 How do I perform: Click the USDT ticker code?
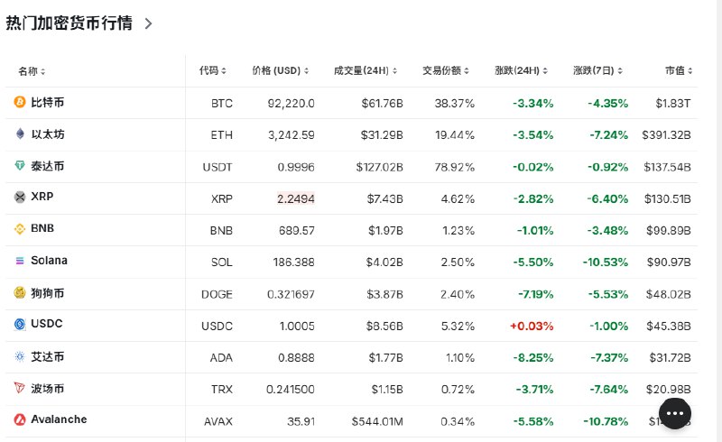click(218, 167)
